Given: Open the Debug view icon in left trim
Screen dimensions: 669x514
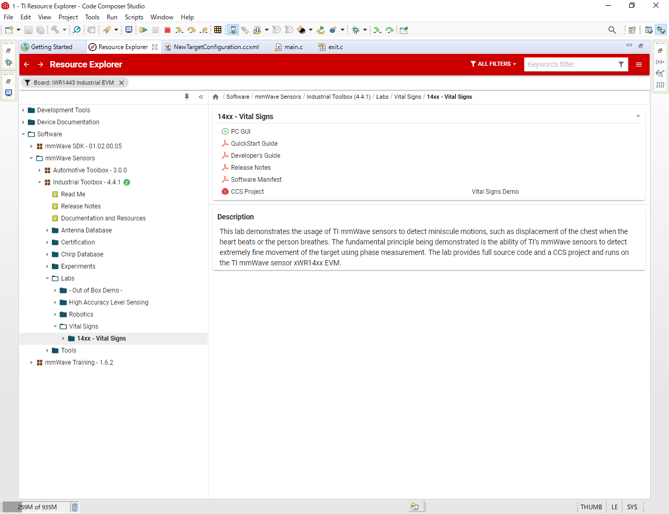Looking at the screenshot, I should click(x=8, y=62).
